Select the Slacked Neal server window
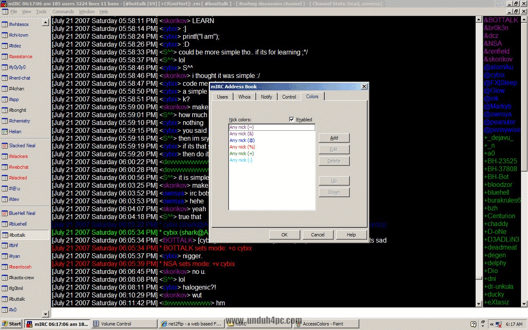528x330 pixels. click(25, 146)
